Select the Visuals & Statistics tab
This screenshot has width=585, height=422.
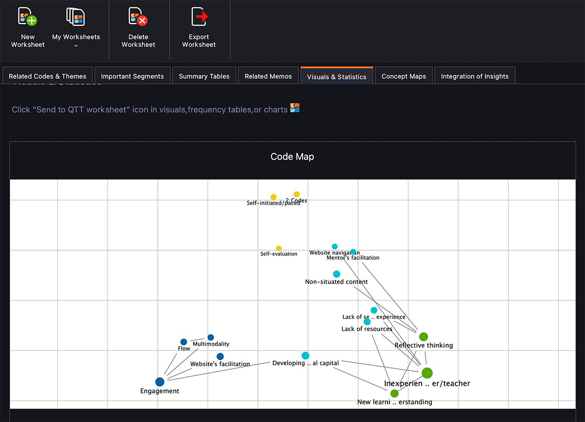pos(336,77)
